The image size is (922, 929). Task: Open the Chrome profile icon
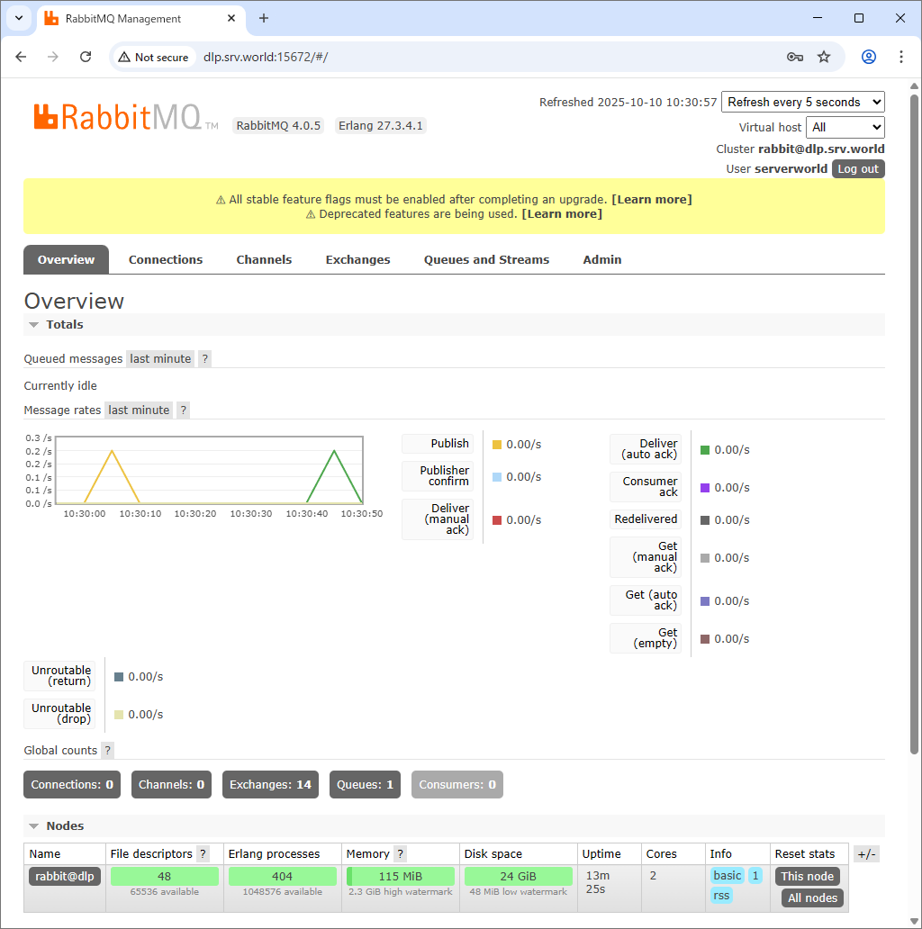click(869, 57)
